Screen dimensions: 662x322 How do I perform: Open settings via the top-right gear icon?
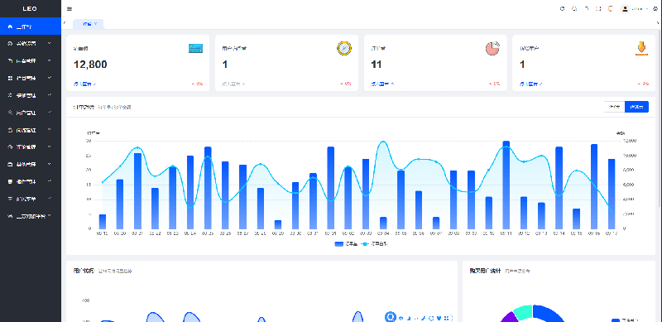(655, 9)
